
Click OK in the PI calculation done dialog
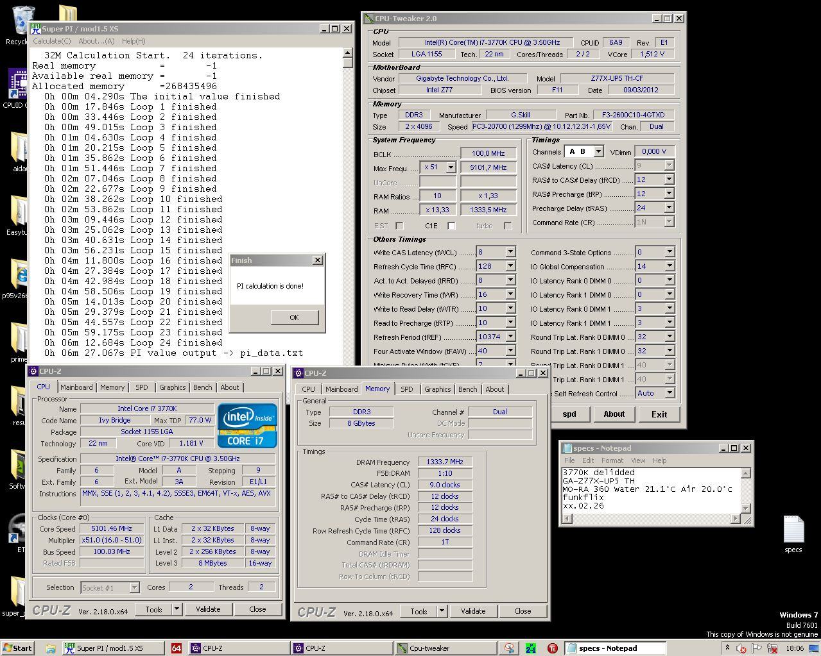[x=293, y=317]
